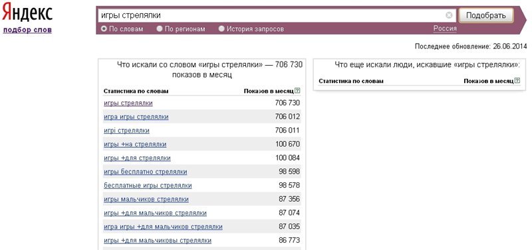
Task: Open help icon beside left 'Показов в месяц'
Action: 297,91
